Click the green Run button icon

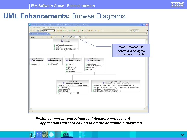pyautogui.click(x=74, y=31)
